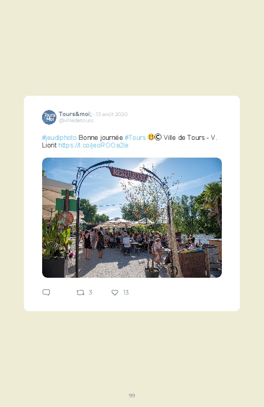Click the page number 99
The image size is (264, 407).
132,395
